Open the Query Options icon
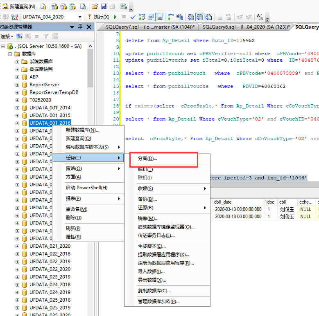This screenshot has height=316, width=319. point(151,17)
